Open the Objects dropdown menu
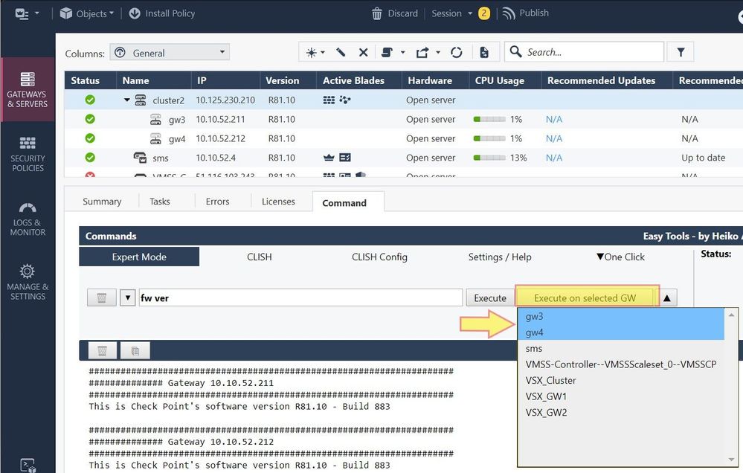The image size is (743, 473). (88, 13)
